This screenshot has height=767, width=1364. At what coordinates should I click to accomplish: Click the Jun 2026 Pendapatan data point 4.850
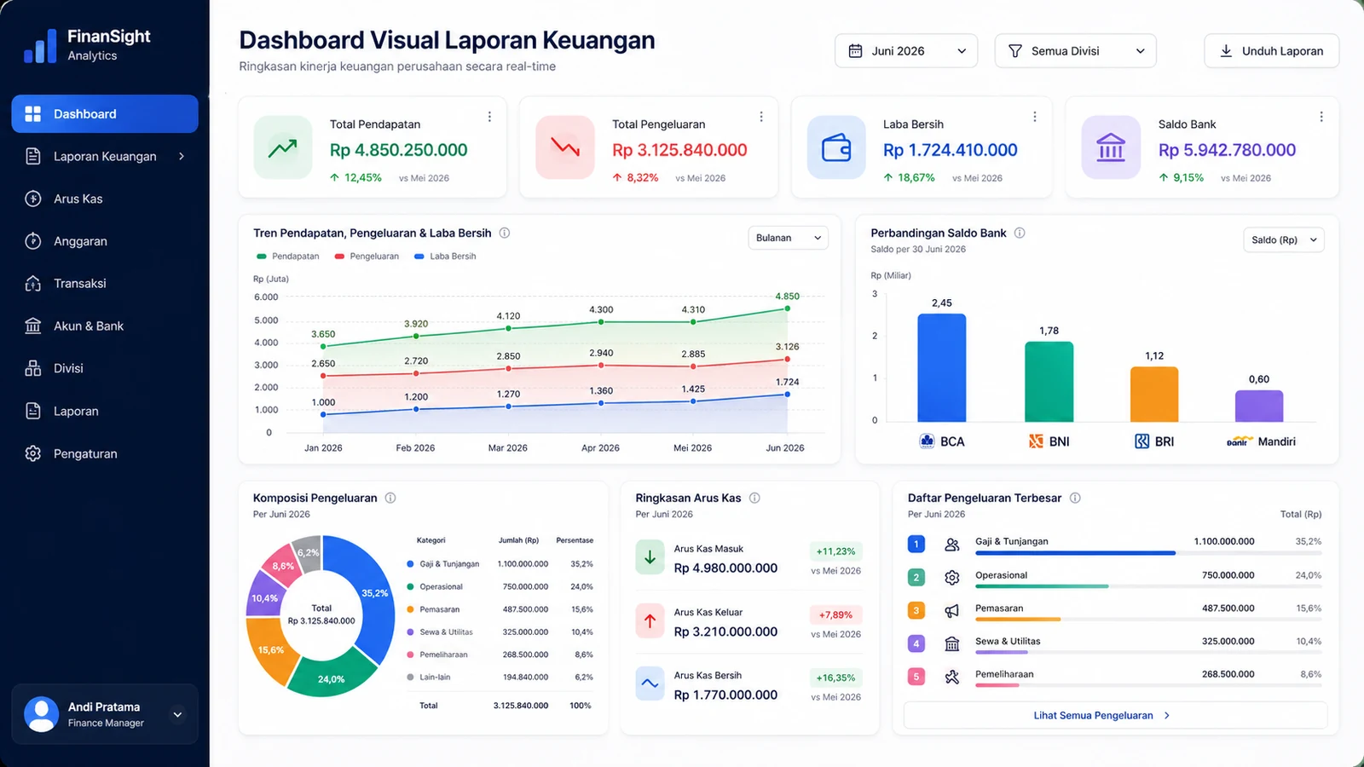[x=788, y=309]
